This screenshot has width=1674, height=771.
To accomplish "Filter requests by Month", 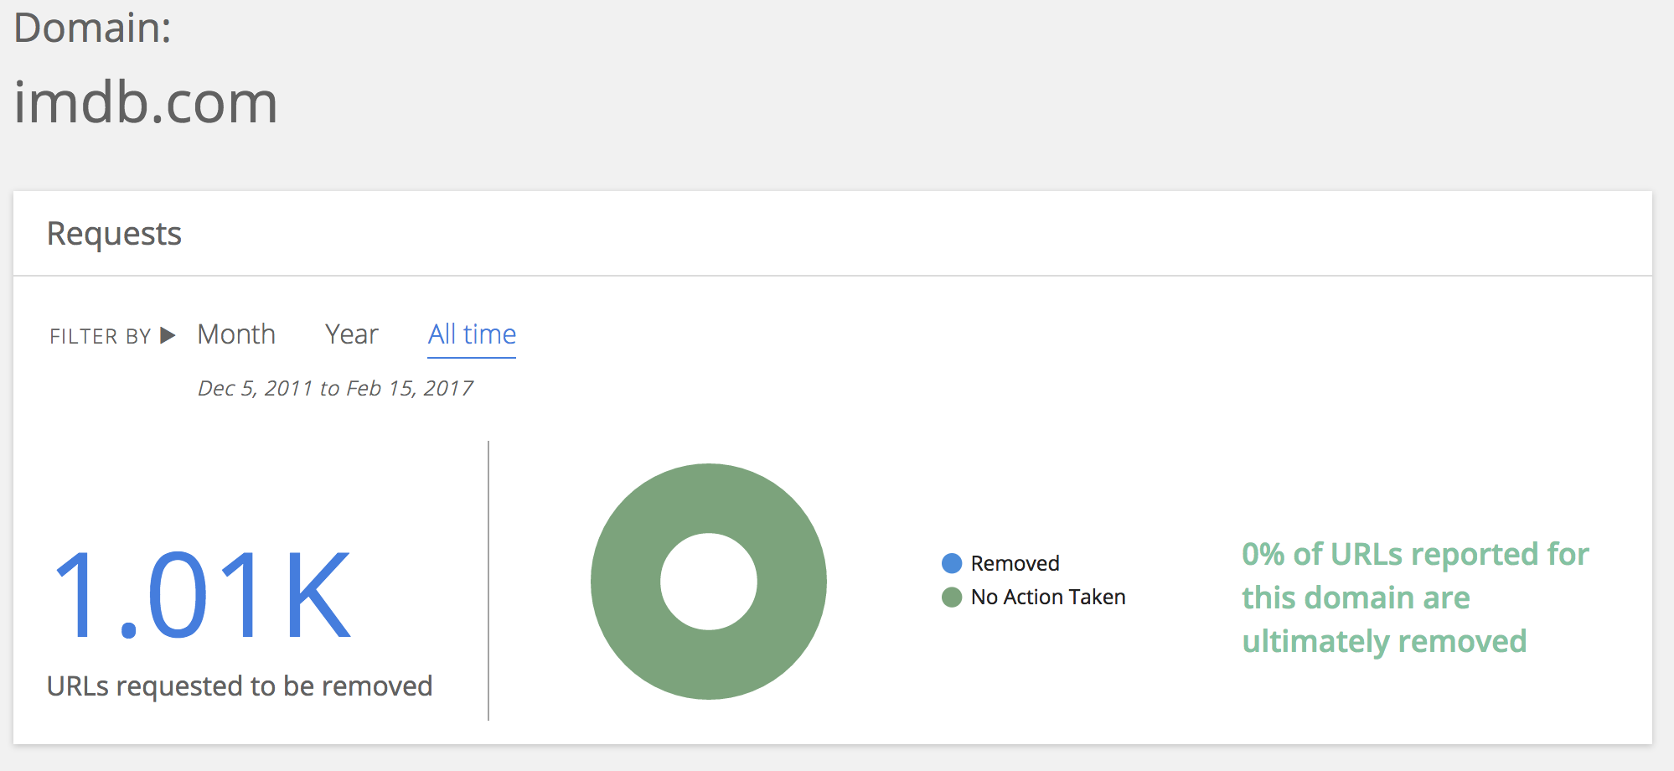I will click(x=236, y=334).
